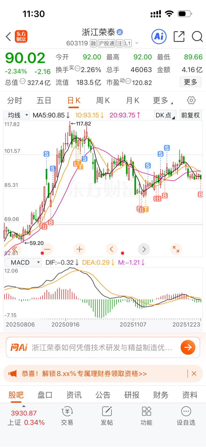The height and width of the screenshot is (447, 206).
Task: Move chart right with gray arrow
Action: click(x=144, y=249)
